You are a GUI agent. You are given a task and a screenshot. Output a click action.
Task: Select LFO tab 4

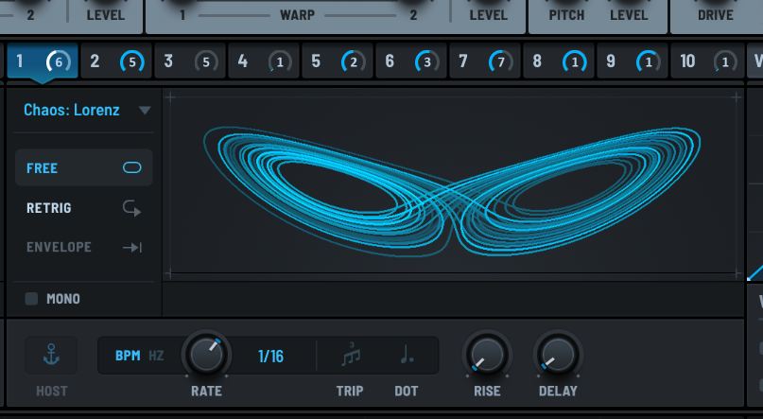[263, 61]
